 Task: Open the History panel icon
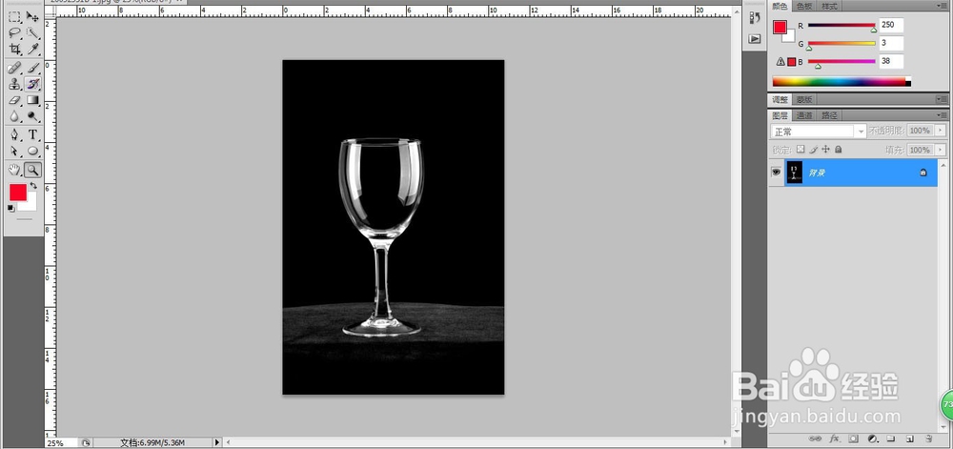point(754,17)
